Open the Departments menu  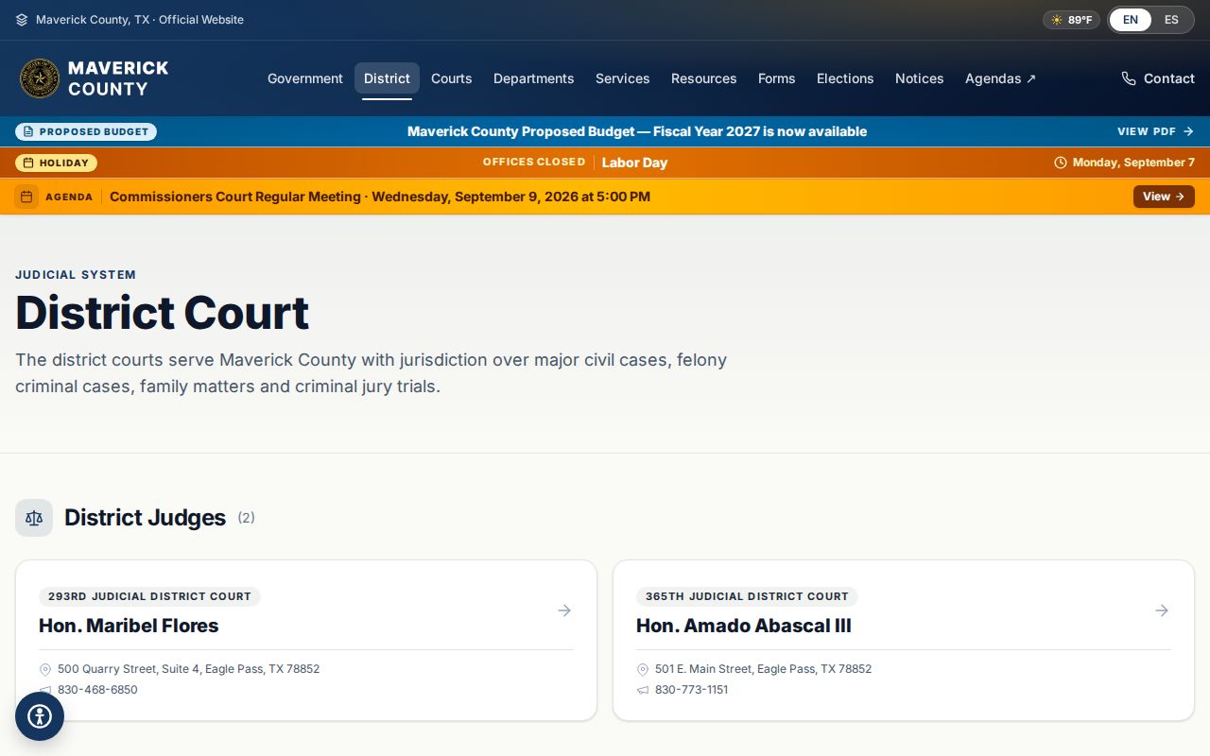click(x=534, y=78)
